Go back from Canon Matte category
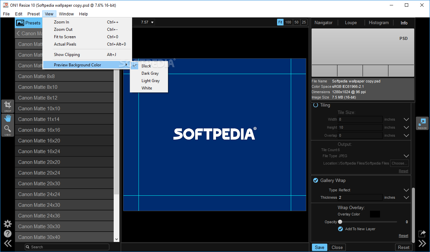 pyautogui.click(x=18, y=34)
